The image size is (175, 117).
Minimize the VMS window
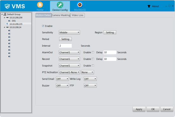(x=166, y=6)
